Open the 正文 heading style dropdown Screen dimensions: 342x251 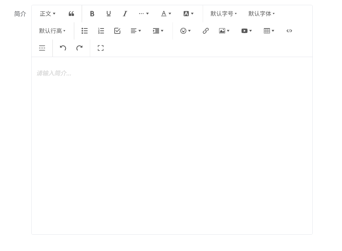coord(48,14)
